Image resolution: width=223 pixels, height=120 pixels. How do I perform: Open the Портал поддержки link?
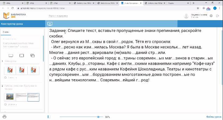pyautogui.click(x=58, y=16)
